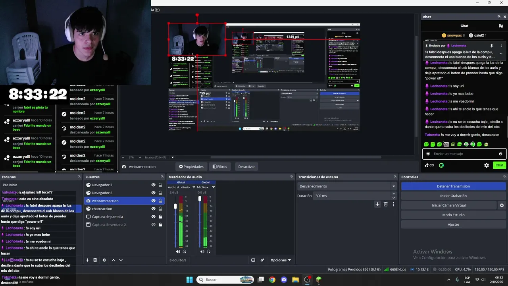Screen dimensions: 508x286
Task: Hide the chatreaccion source
Action: 153,209
